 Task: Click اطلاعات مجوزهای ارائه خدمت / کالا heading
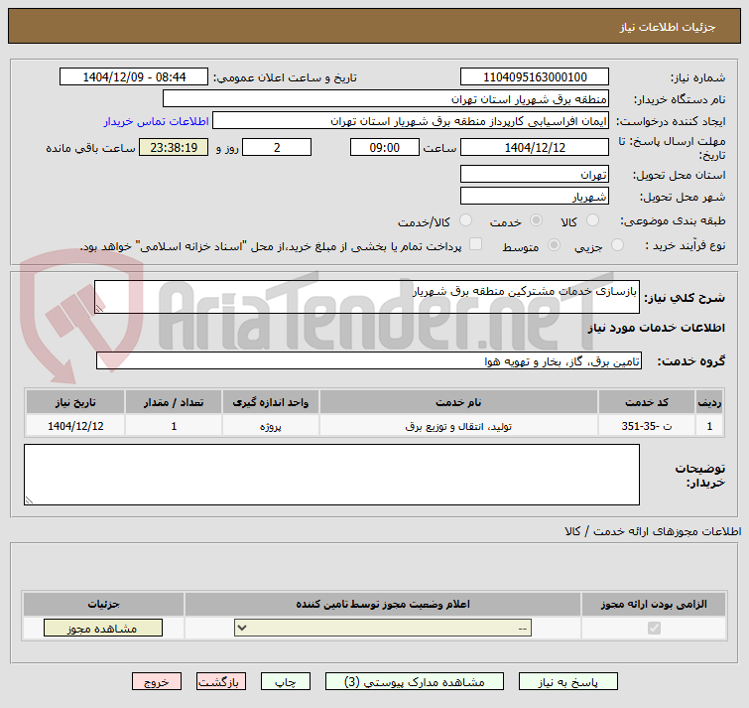(x=653, y=531)
